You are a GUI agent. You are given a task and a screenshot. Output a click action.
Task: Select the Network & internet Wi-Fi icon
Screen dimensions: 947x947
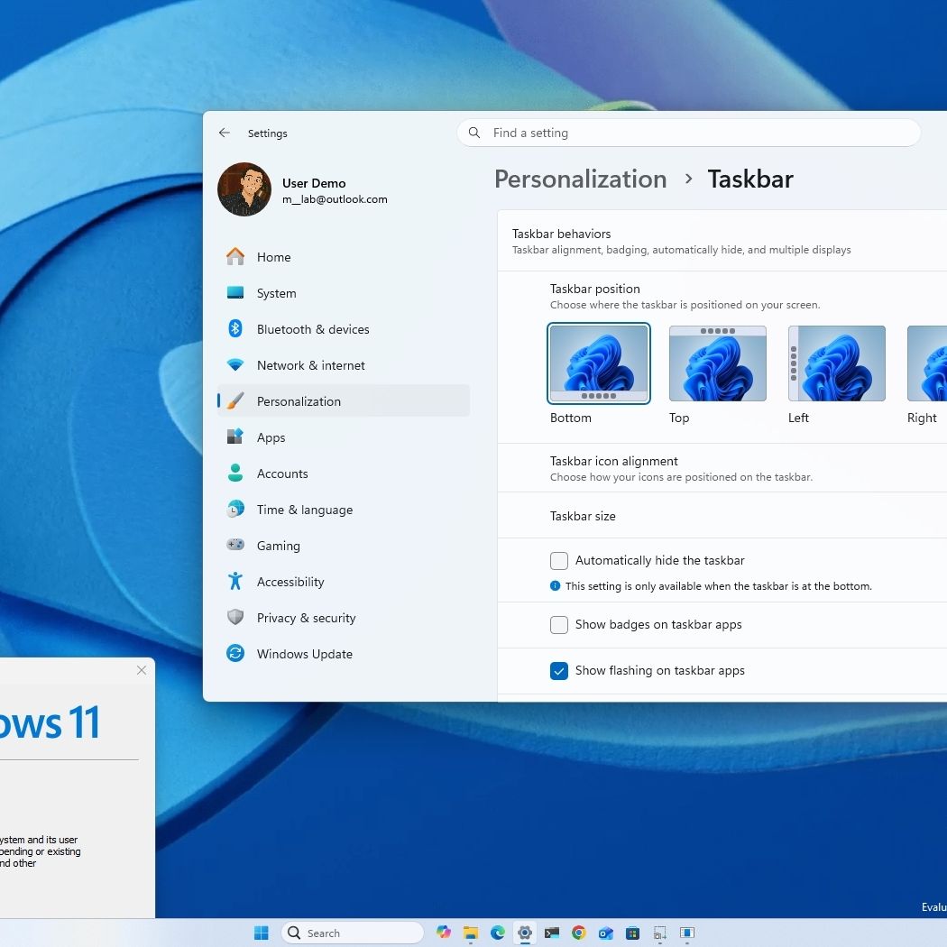pyautogui.click(x=235, y=364)
